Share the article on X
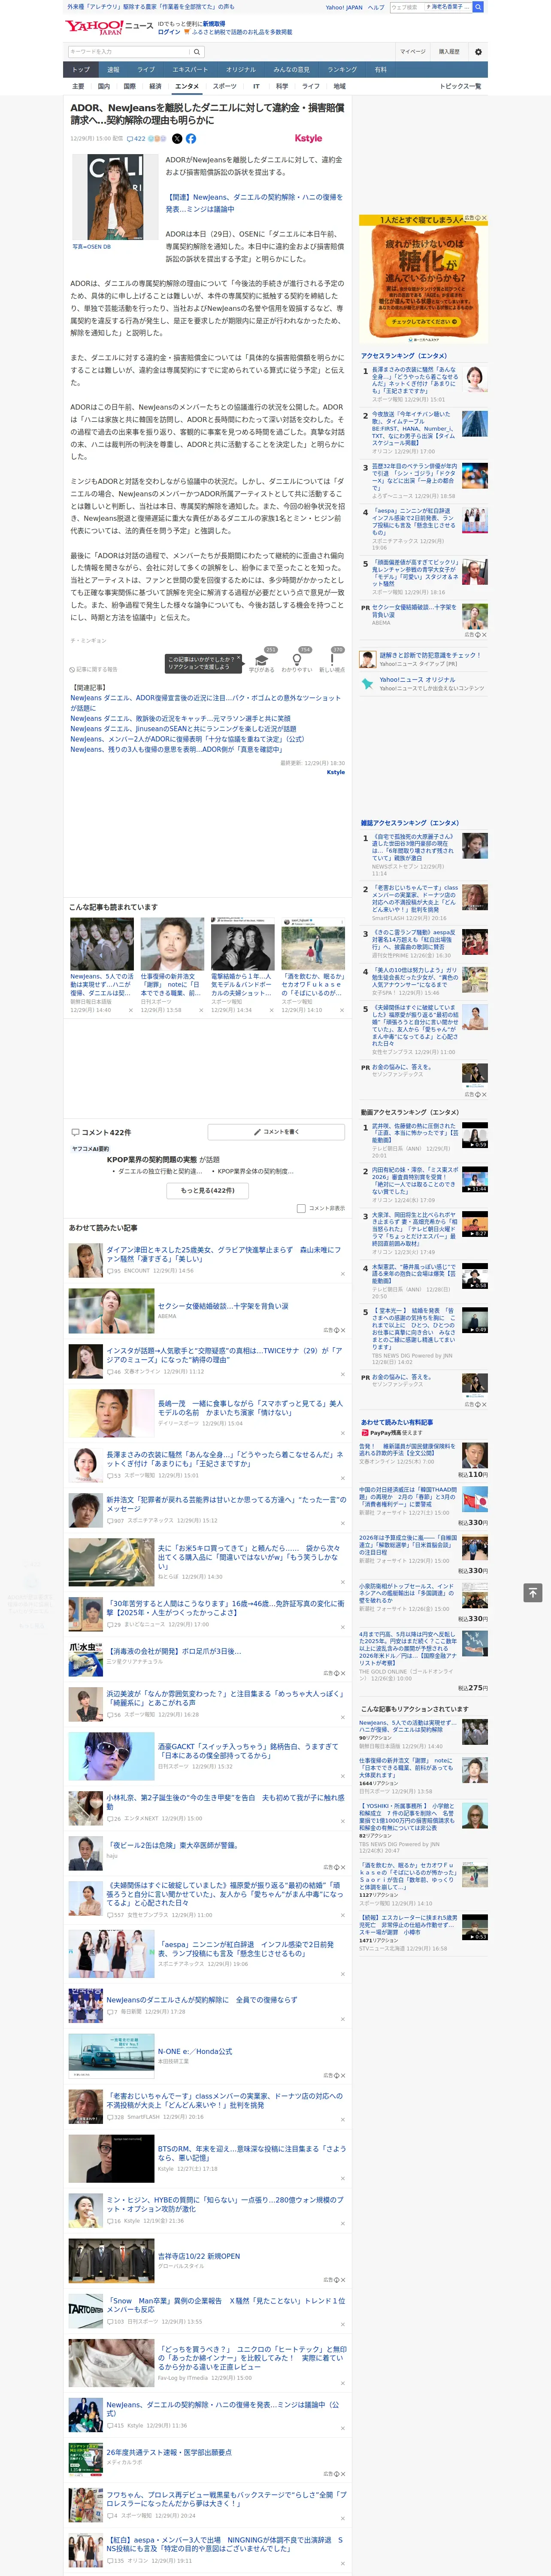551x2576 pixels. click(177, 139)
